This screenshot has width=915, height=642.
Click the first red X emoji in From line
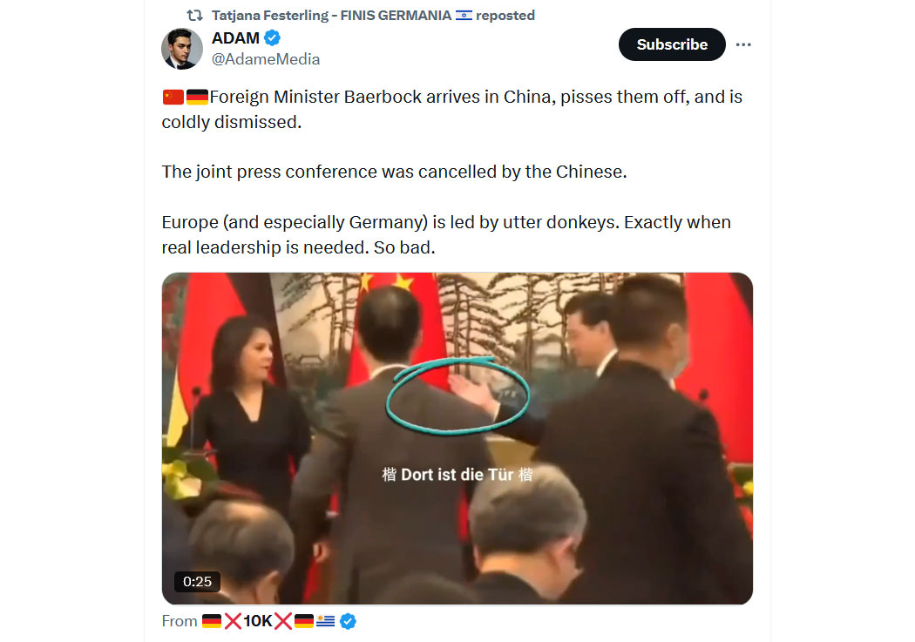pyautogui.click(x=233, y=621)
